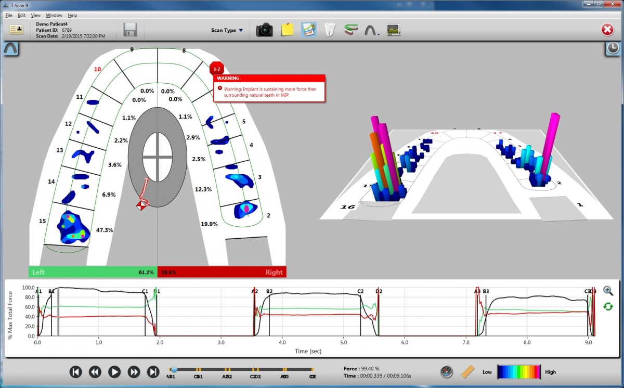Save the scan using the disk button
Screen dimensions: 624x388
(129, 30)
